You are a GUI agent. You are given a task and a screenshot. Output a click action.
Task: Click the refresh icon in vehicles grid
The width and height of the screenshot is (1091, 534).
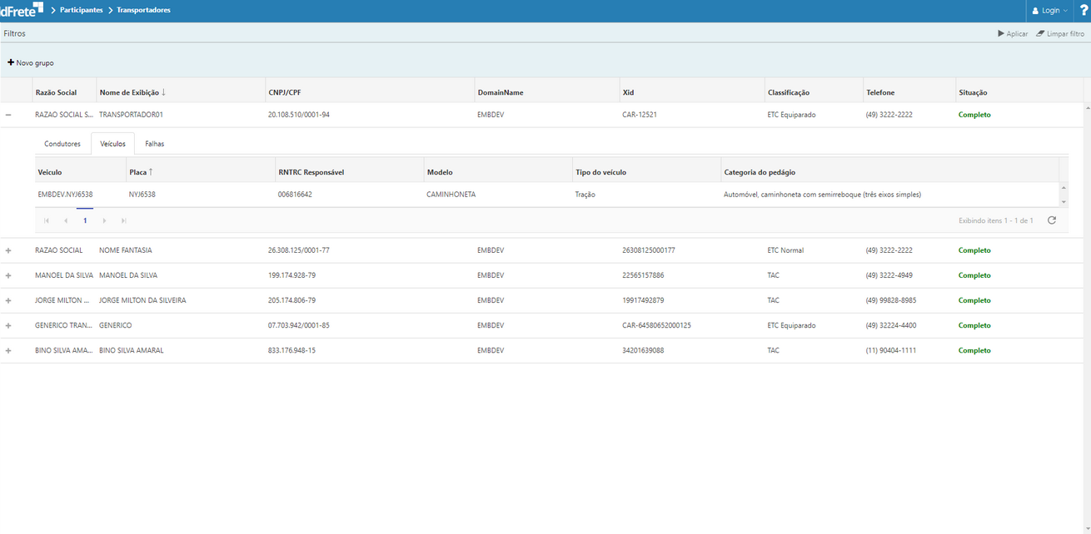click(1052, 220)
